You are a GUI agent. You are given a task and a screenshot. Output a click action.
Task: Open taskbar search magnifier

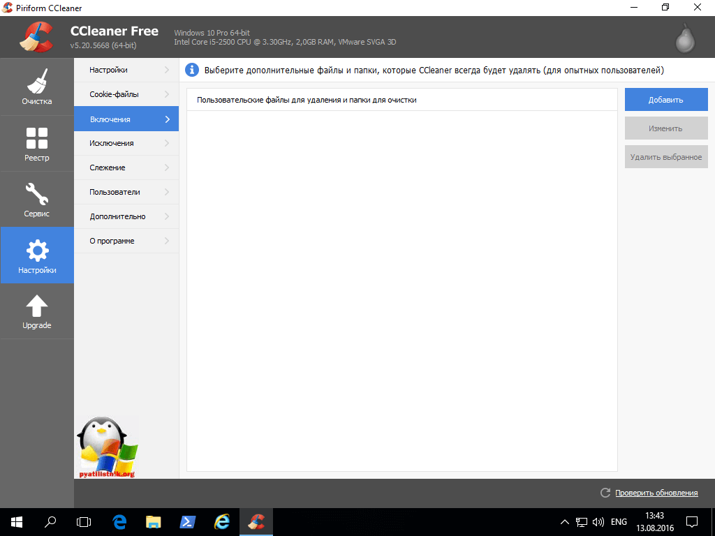[x=50, y=521]
